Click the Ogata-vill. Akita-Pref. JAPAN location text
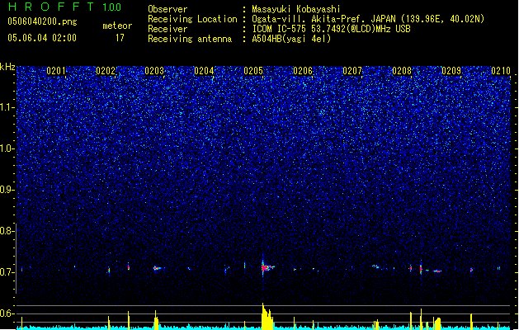The image size is (519, 330). [x=368, y=19]
